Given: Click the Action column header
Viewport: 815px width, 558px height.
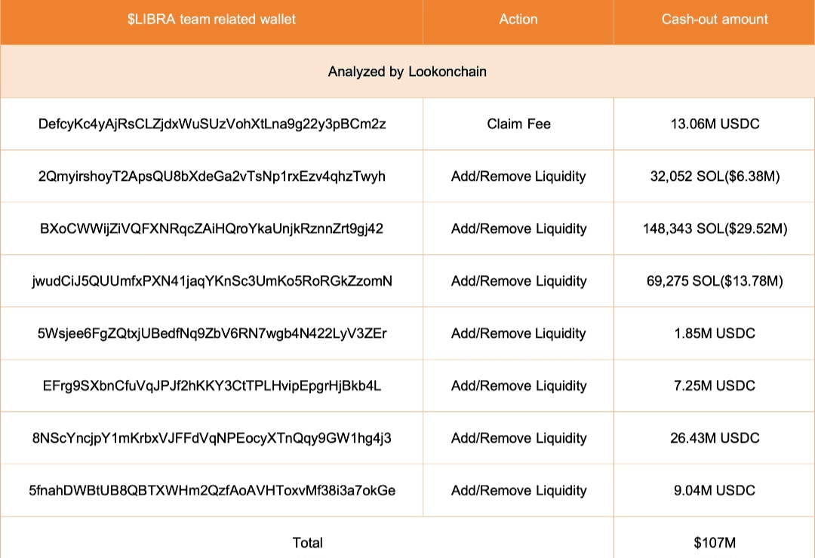Looking at the screenshot, I should point(518,19).
